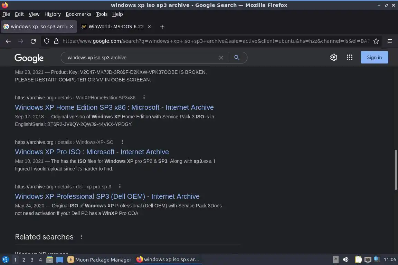Open the Google apps grid
The width and height of the screenshot is (398, 265).
coord(350,57)
